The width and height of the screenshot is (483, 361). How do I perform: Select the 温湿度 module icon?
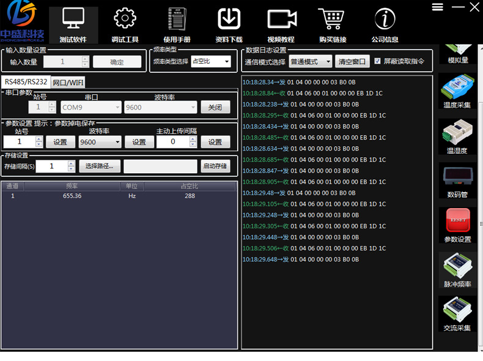[x=457, y=136]
